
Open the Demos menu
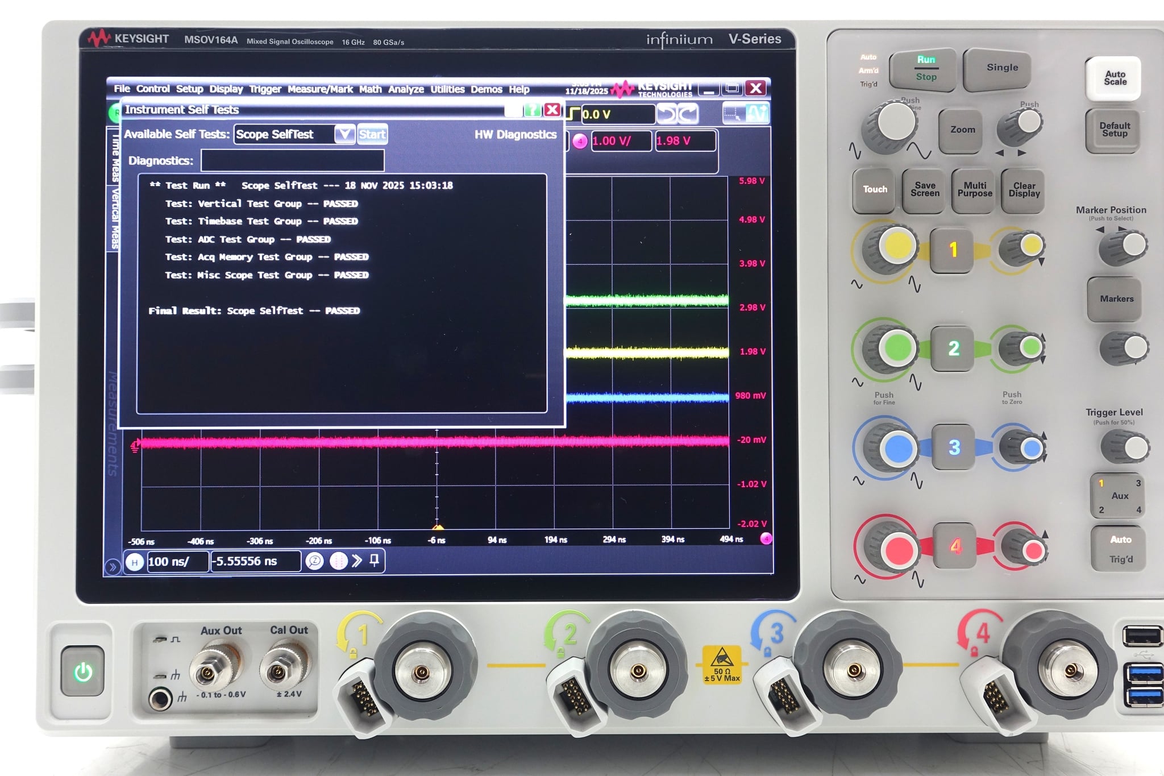(486, 89)
